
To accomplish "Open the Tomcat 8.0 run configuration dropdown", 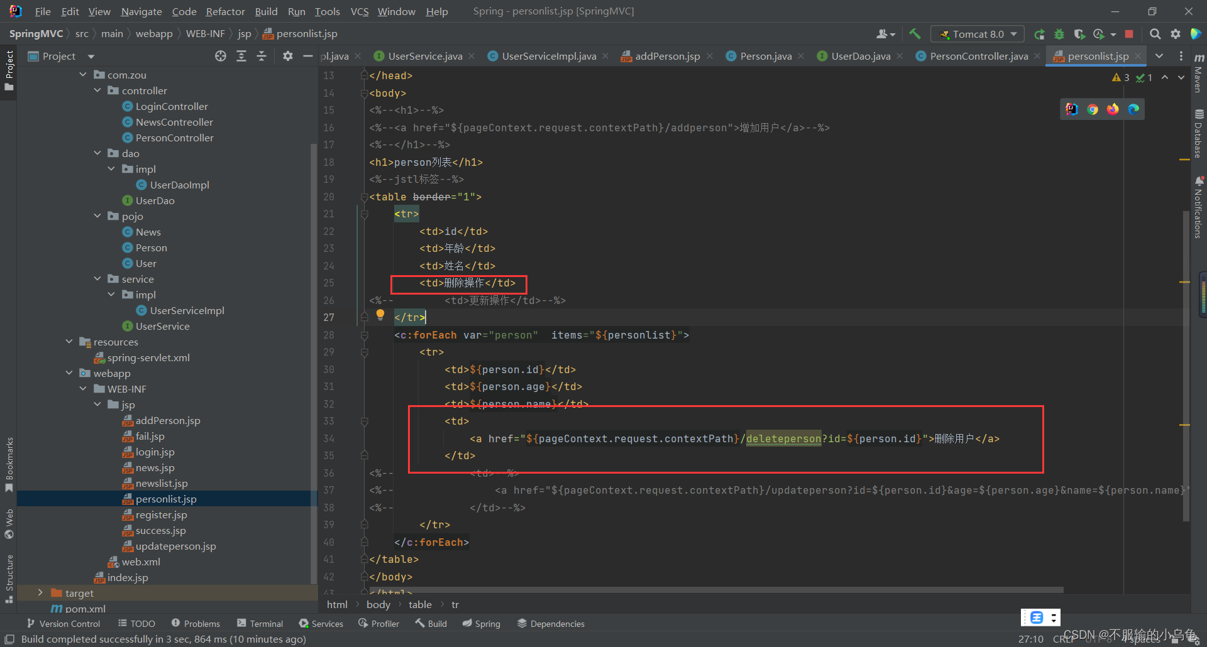I will tap(1012, 34).
